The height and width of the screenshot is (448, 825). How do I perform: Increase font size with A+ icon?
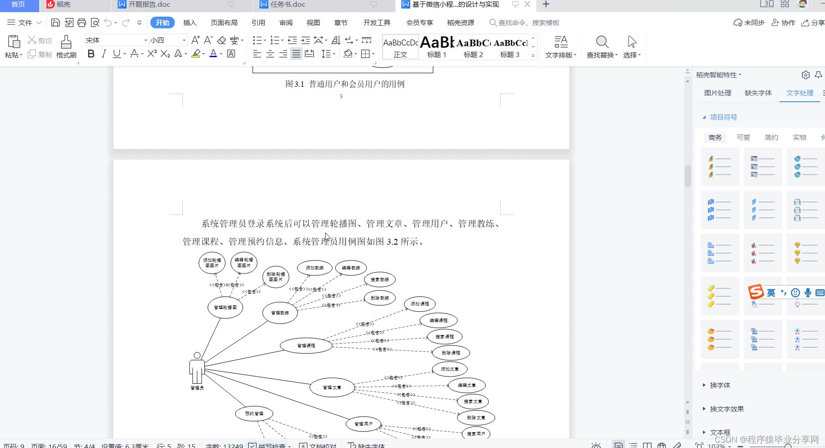point(195,40)
